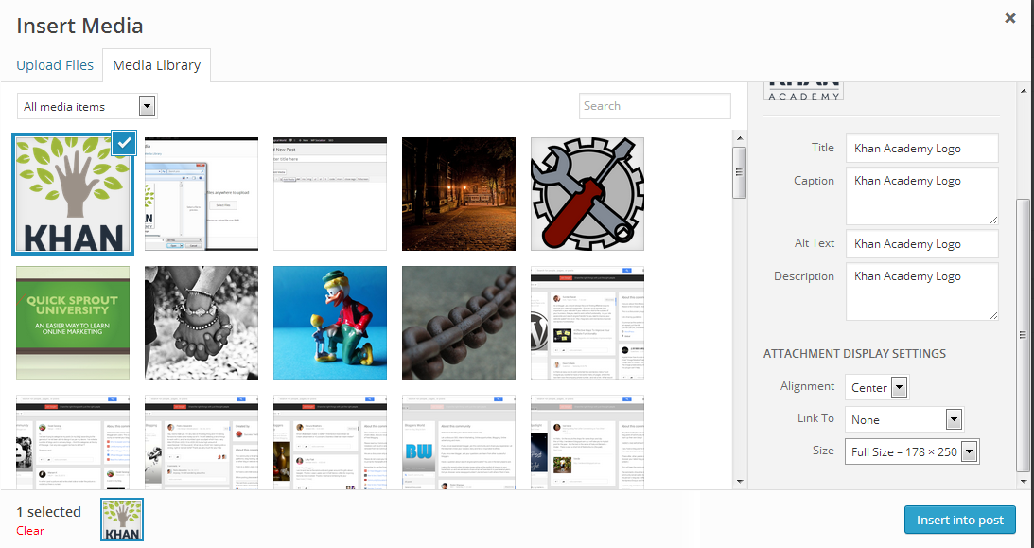The width and height of the screenshot is (1034, 548).
Task: Edit the Title field
Action: click(921, 149)
